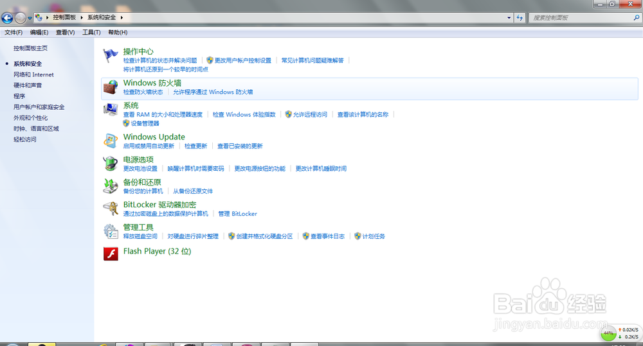This screenshot has width=643, height=346.
Task: Click 唤醒计算机时需要密码 link
Action: point(196,169)
